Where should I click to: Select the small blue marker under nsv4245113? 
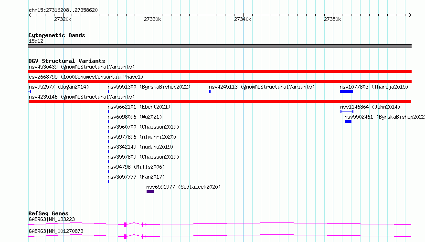(210, 91)
